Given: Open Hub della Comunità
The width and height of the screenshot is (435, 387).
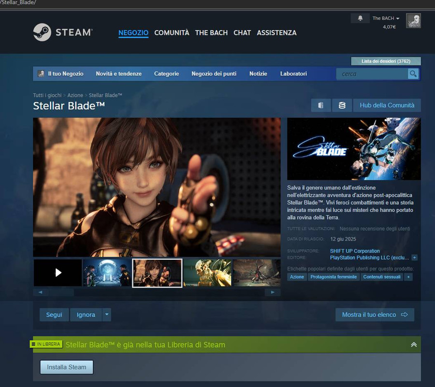Looking at the screenshot, I should point(387,105).
